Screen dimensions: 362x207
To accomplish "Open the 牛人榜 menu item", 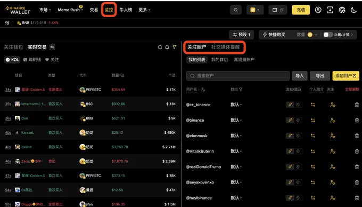I will pos(126,10).
